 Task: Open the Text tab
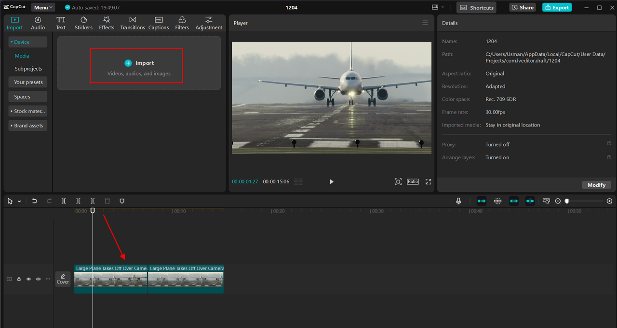(x=61, y=23)
